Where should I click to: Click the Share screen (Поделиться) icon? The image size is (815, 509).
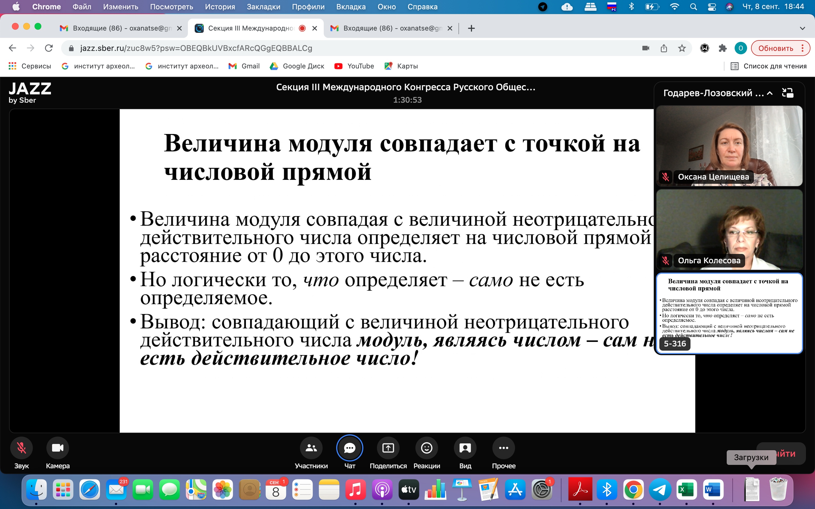388,448
